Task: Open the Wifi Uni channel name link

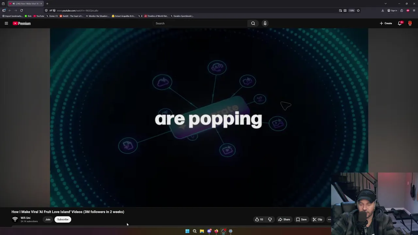Action: (x=25, y=218)
